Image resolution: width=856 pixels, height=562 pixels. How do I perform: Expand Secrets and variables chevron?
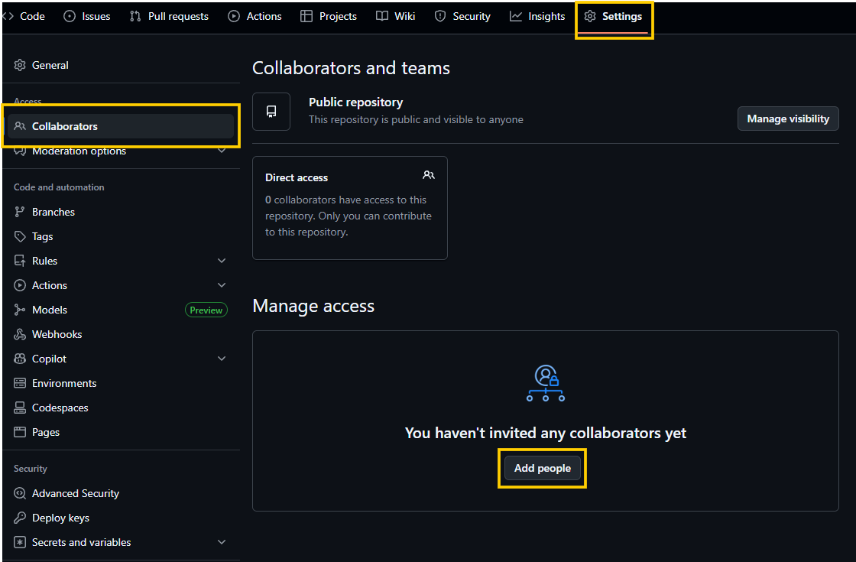(x=222, y=542)
